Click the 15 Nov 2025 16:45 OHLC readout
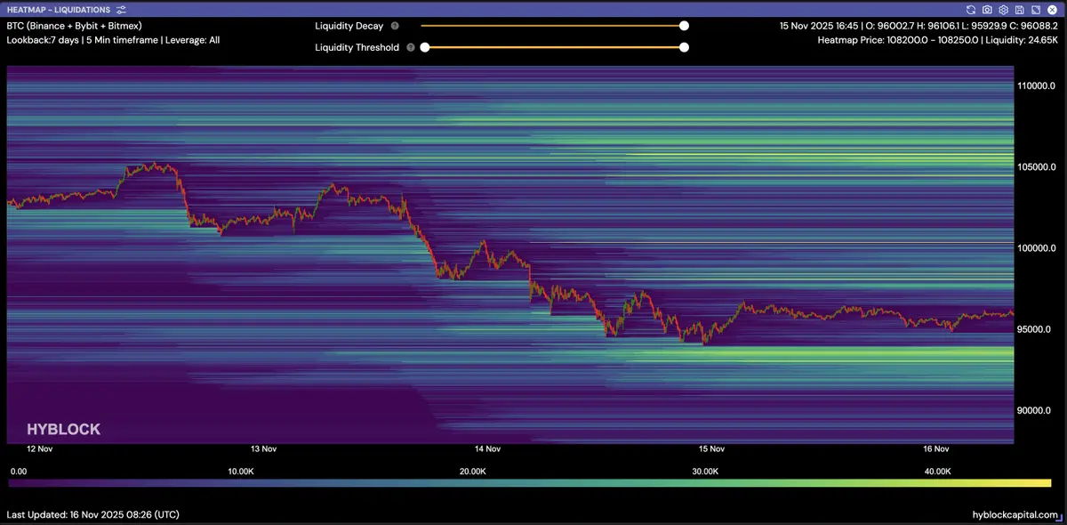 [x=919, y=27]
